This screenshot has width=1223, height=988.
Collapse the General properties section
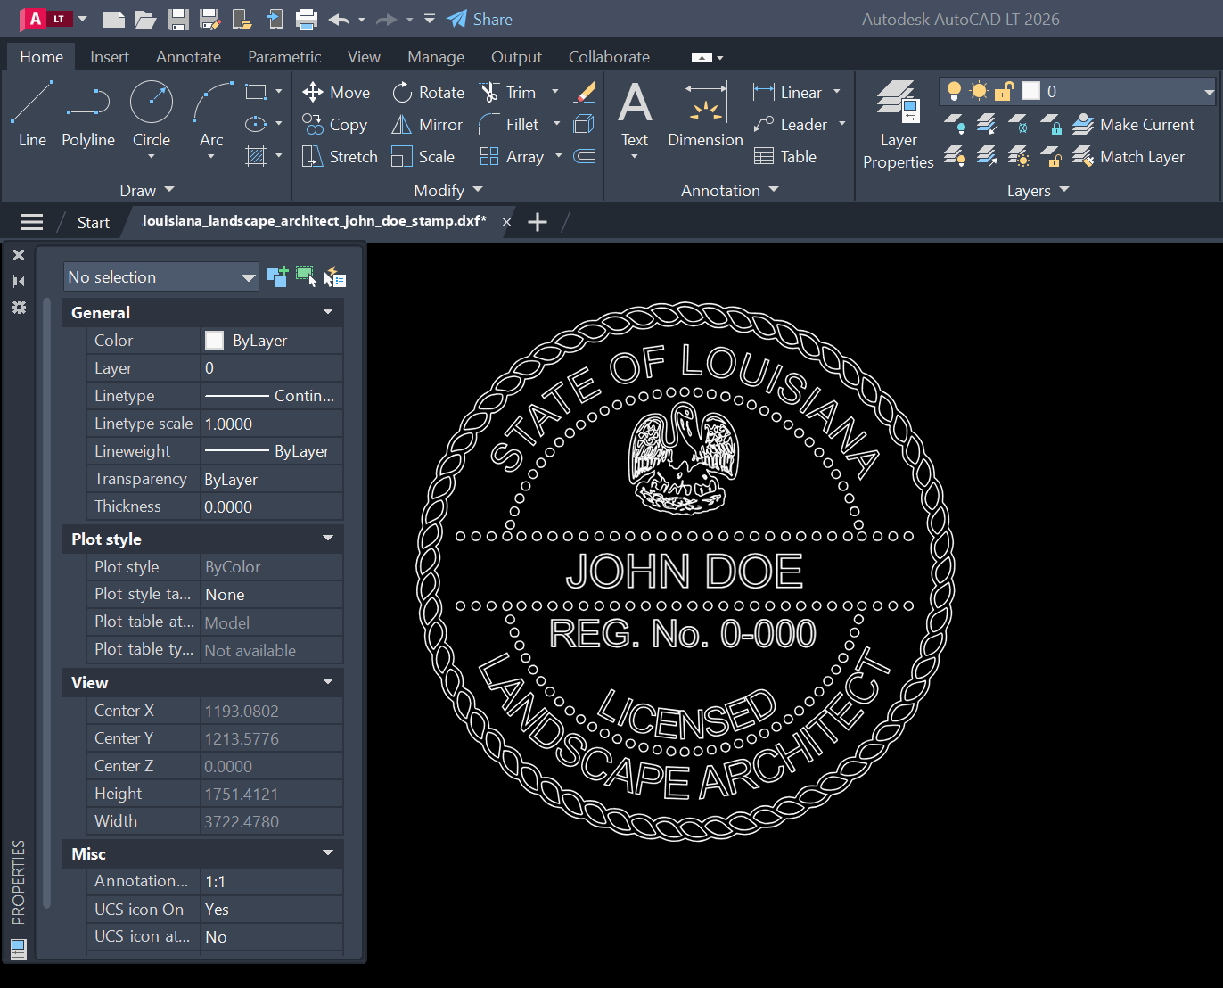[328, 312]
